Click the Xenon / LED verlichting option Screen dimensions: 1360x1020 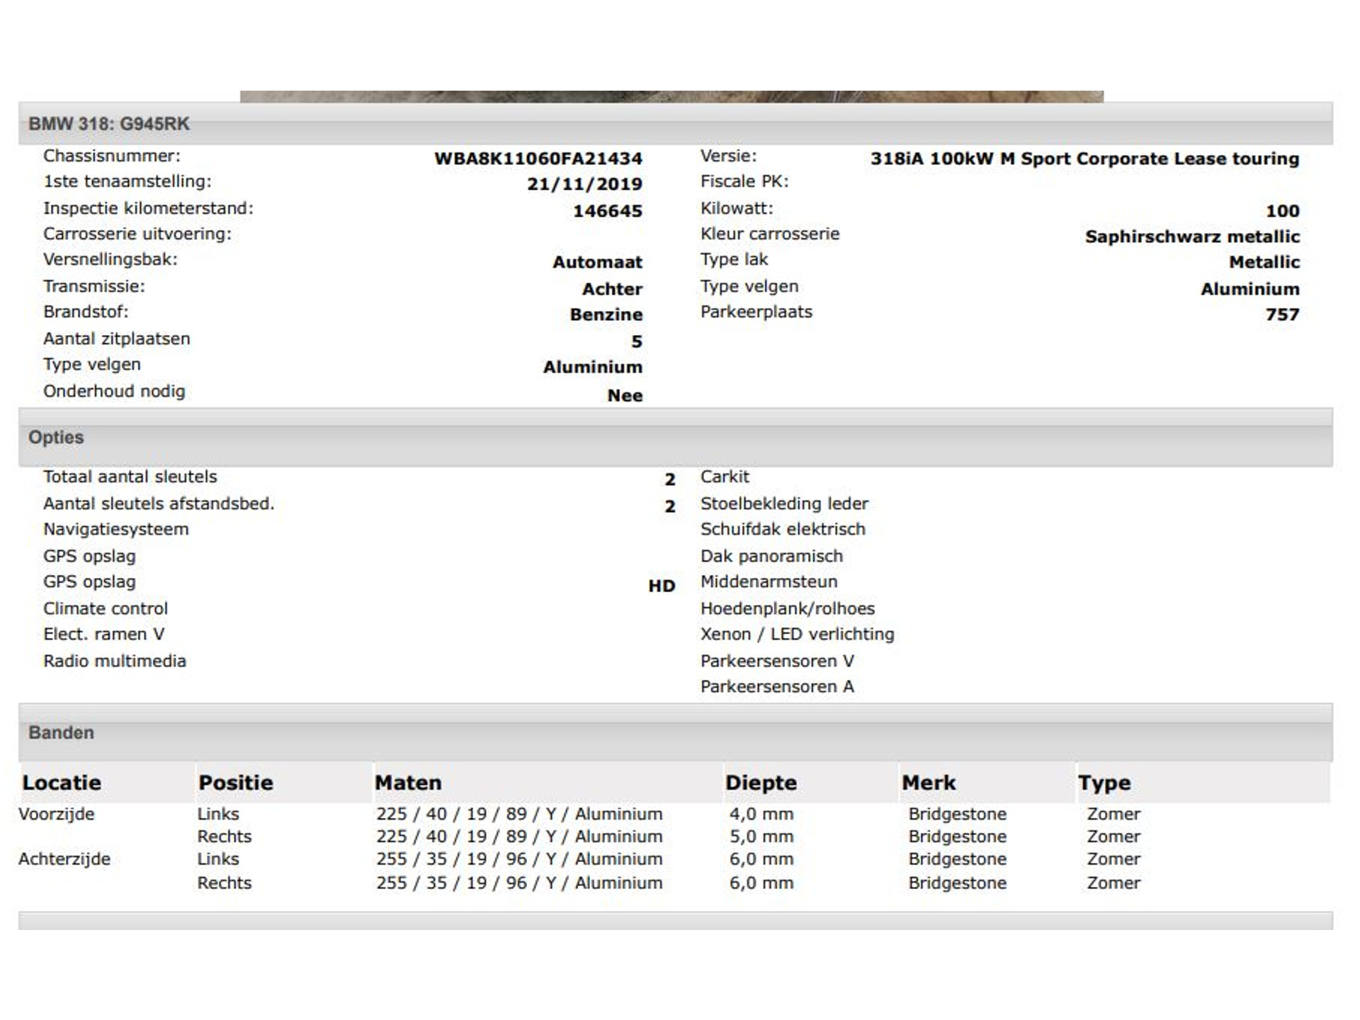coord(797,634)
